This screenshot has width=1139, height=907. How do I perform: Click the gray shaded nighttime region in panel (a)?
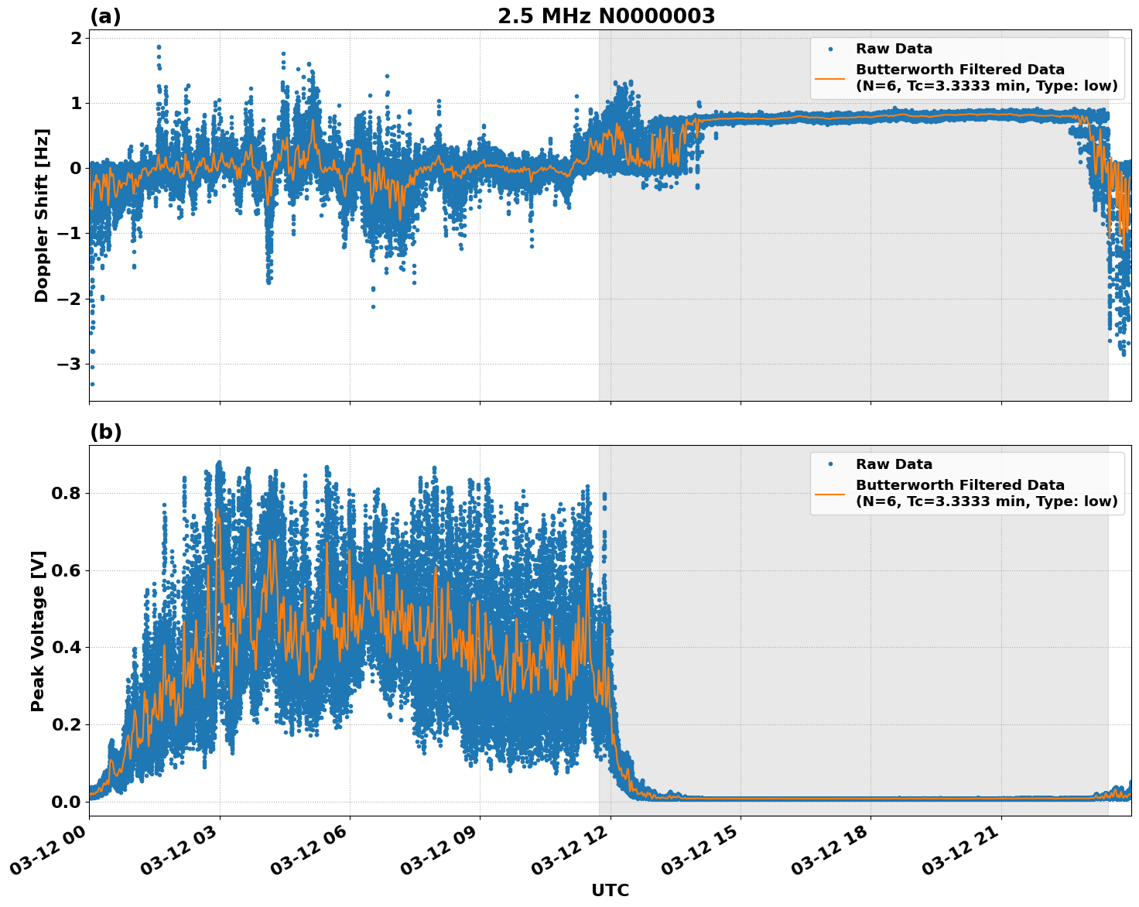click(x=851, y=310)
